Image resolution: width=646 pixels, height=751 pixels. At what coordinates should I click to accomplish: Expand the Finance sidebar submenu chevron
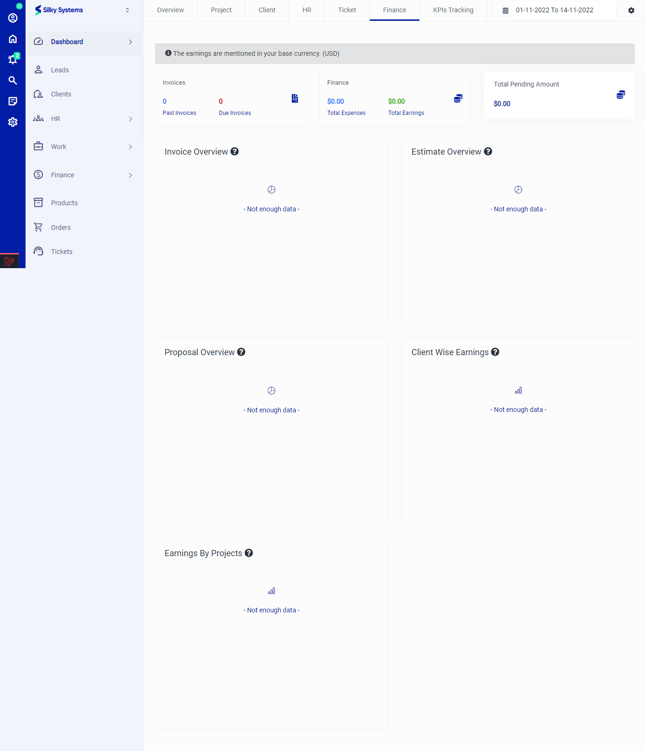pos(131,175)
